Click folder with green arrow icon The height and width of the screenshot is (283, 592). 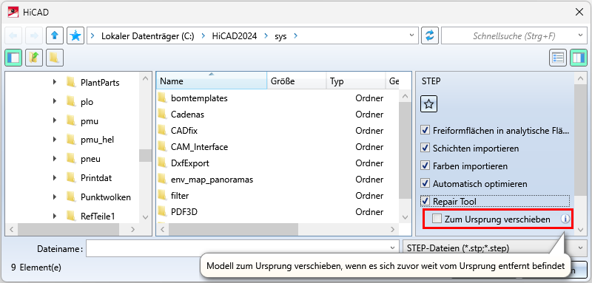[x=34, y=58]
